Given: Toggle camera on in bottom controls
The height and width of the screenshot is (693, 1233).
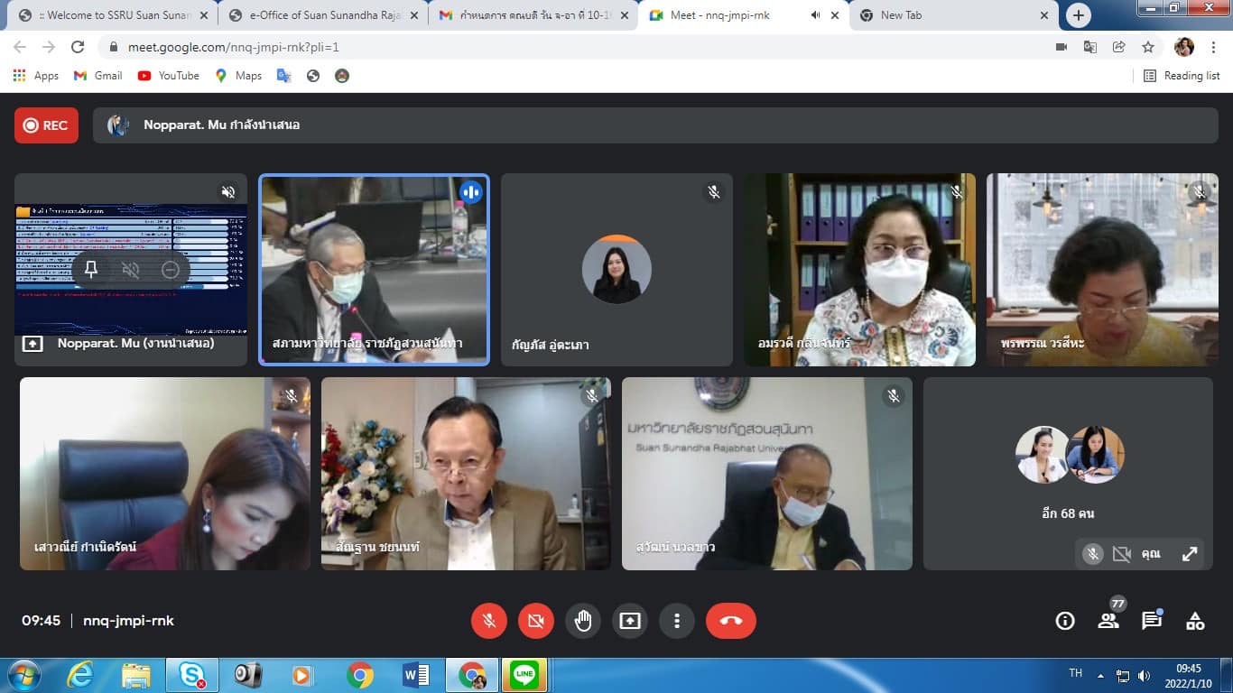Looking at the screenshot, I should click(x=536, y=621).
